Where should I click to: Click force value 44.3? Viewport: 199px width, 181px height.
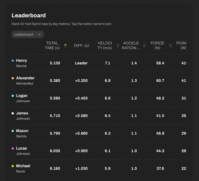click(160, 151)
